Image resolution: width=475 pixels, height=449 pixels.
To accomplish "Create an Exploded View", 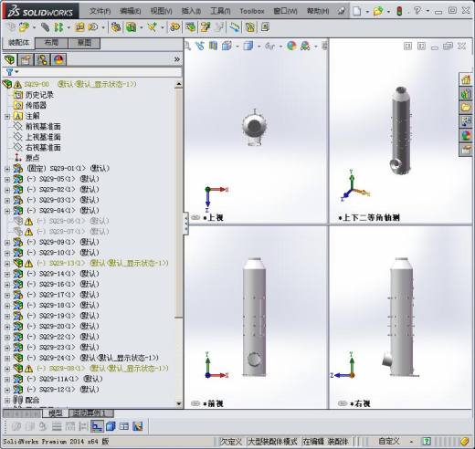I will point(206,27).
